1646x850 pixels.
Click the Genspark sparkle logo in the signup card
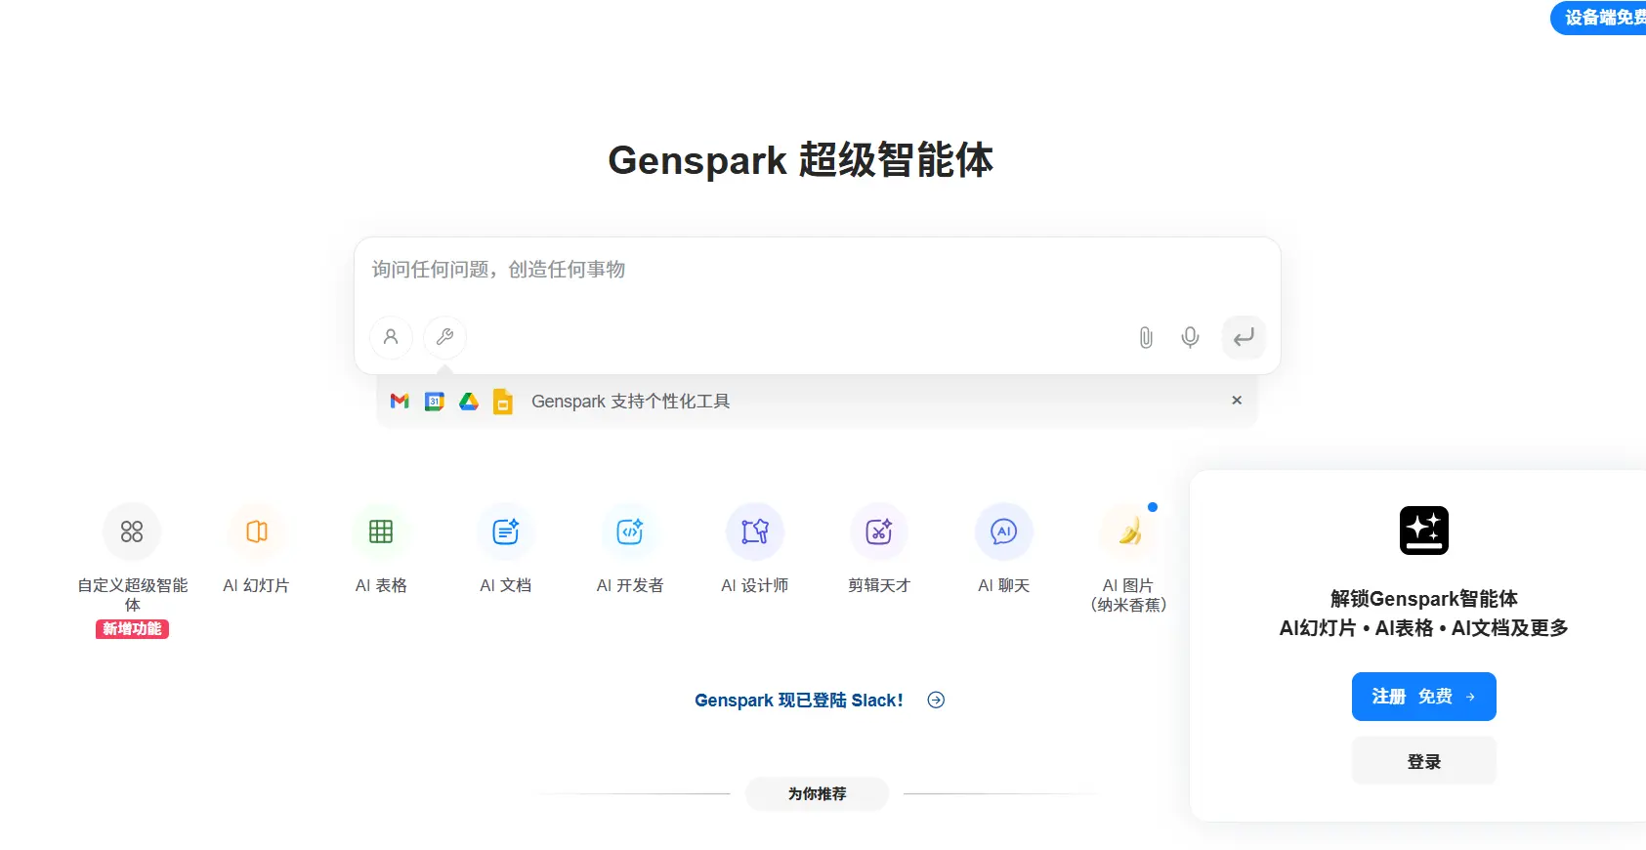(x=1424, y=531)
